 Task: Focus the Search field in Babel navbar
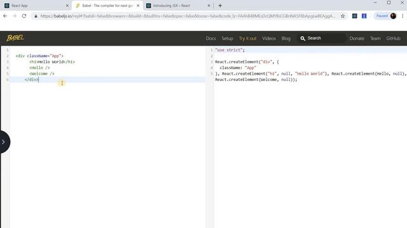tap(322, 38)
